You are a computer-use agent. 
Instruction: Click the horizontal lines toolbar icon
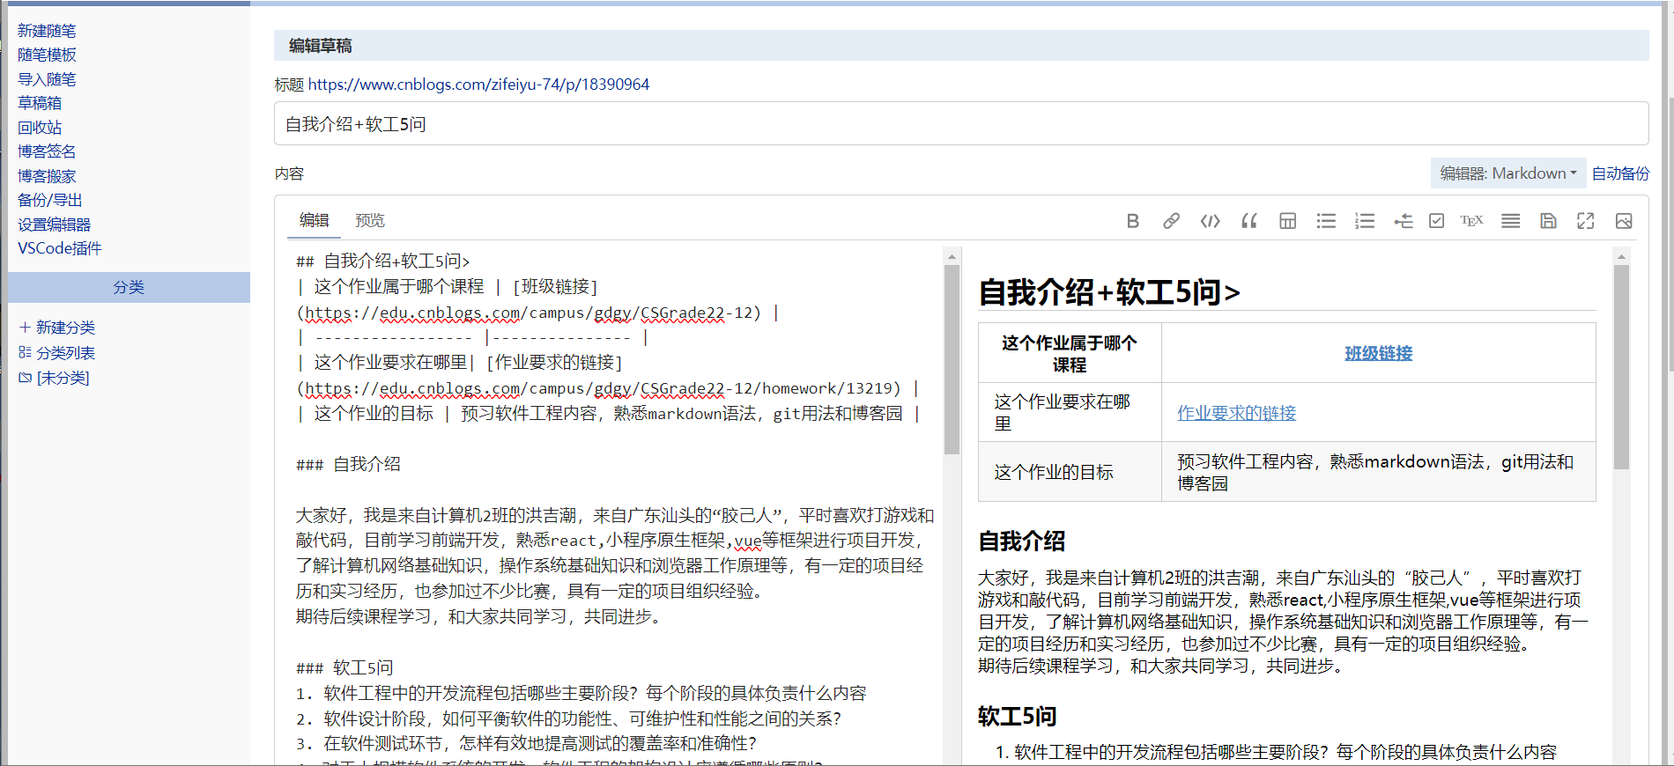point(1510,221)
